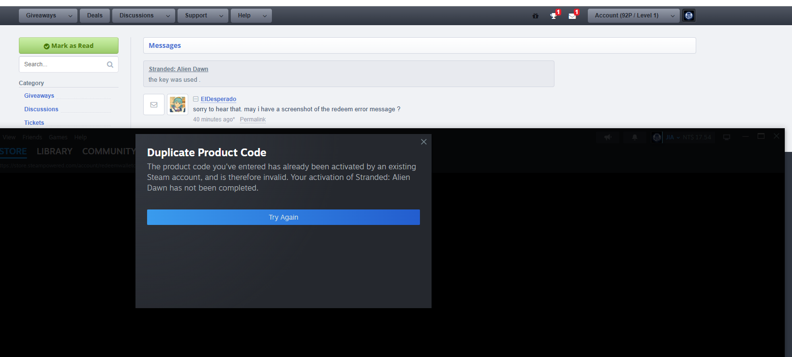
Task: Open the Deals page
Action: point(95,15)
